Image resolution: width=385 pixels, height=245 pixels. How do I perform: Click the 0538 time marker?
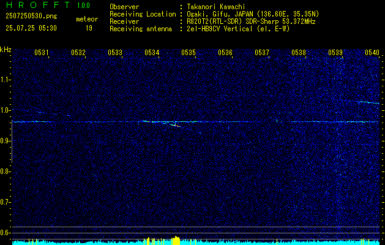click(x=299, y=52)
